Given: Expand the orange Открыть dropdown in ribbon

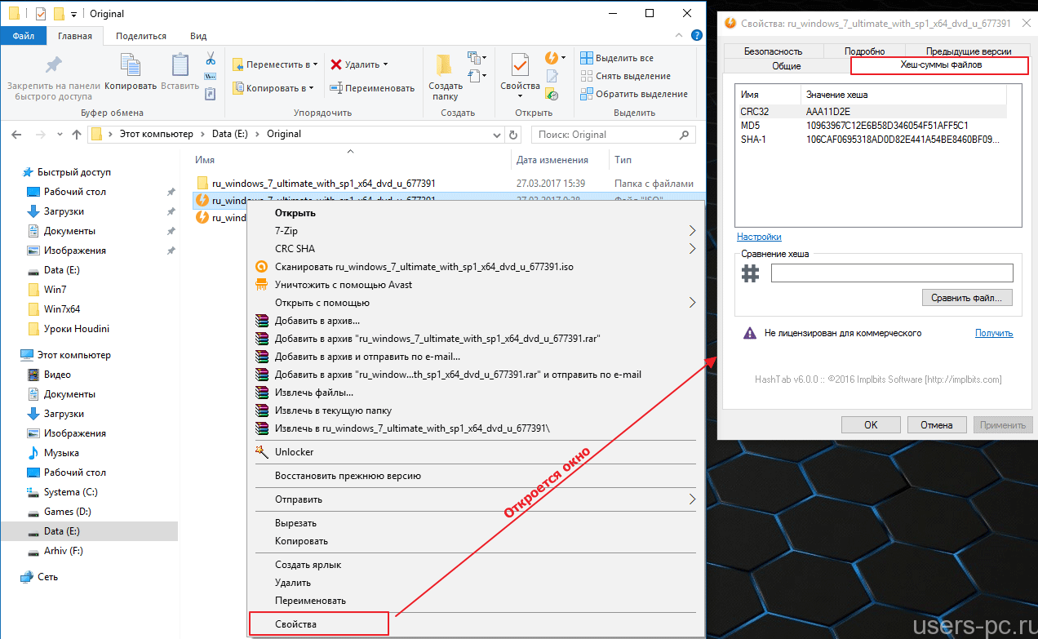Looking at the screenshot, I should point(564,58).
